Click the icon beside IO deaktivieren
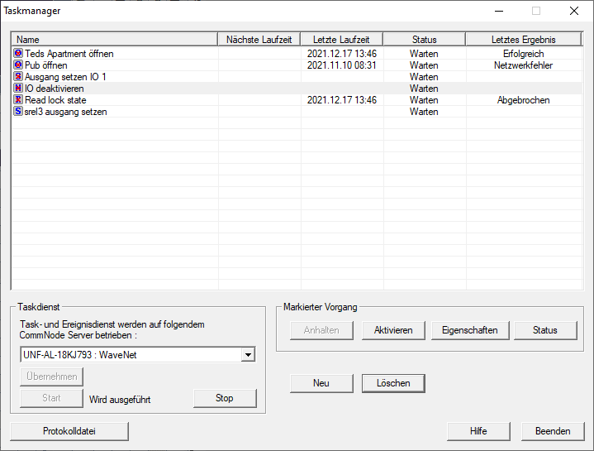 [x=18, y=89]
